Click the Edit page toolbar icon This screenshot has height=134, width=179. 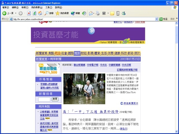coord(104,13)
